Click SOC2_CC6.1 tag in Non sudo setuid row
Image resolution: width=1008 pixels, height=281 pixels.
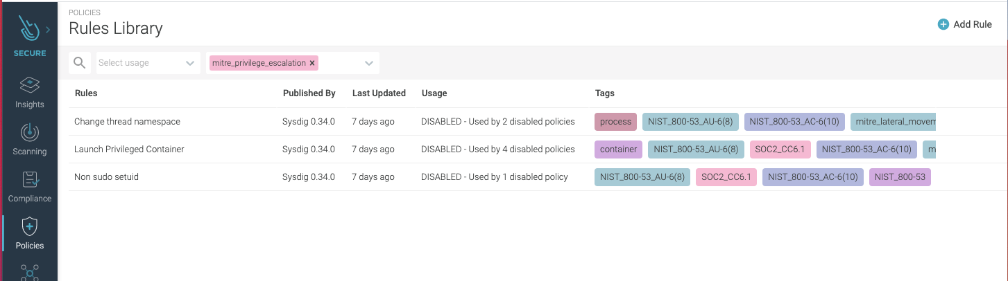coord(726,177)
